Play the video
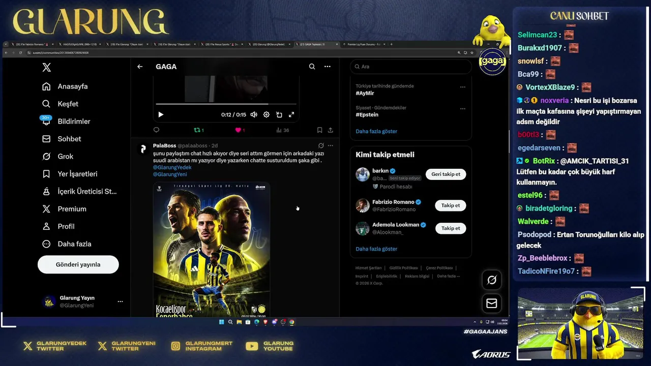Viewport: 651px width, 366px height. [x=161, y=115]
